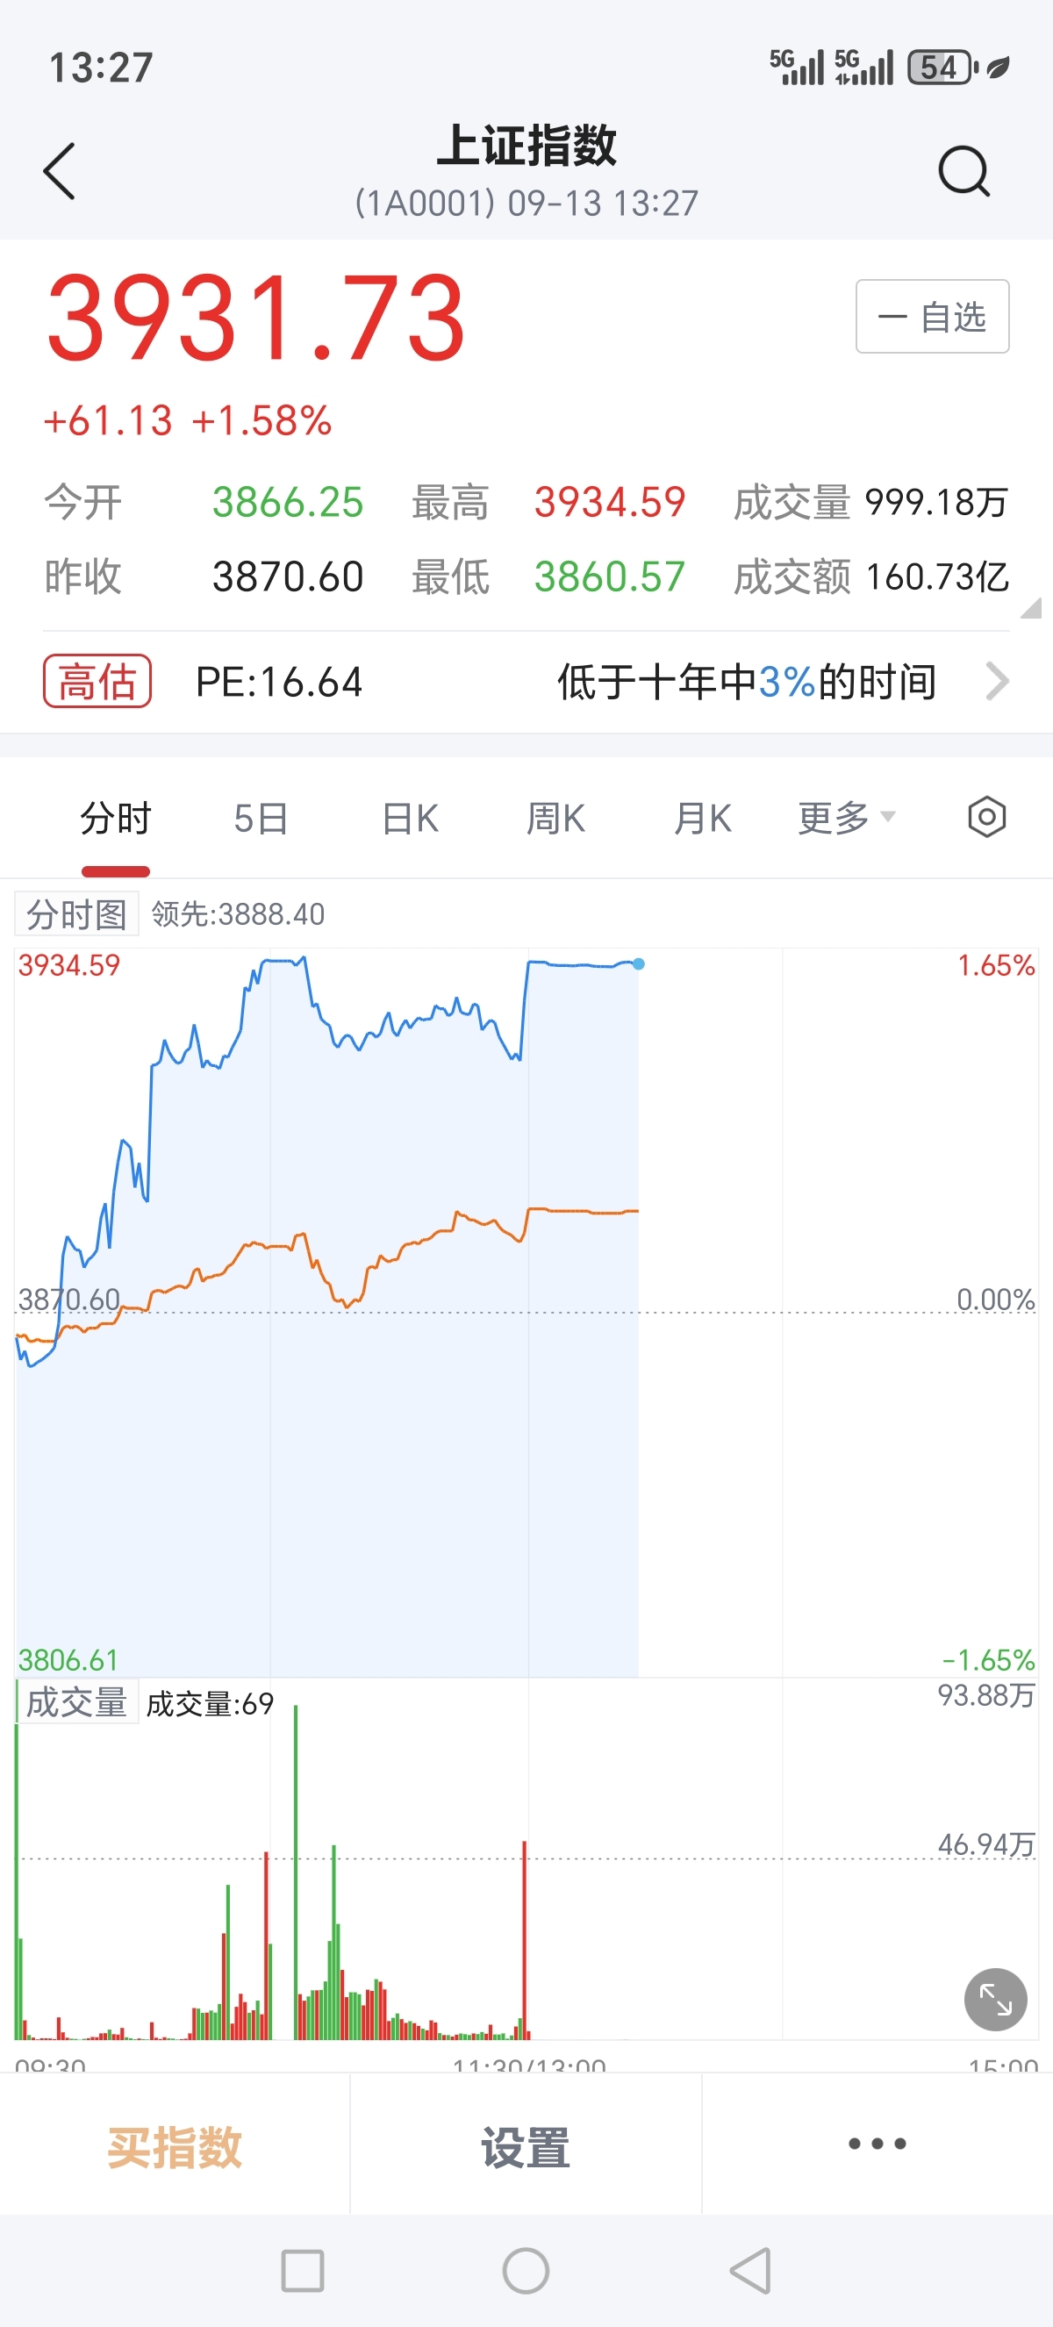Switch to the 5日 tab
1053x2327 pixels.
click(261, 819)
